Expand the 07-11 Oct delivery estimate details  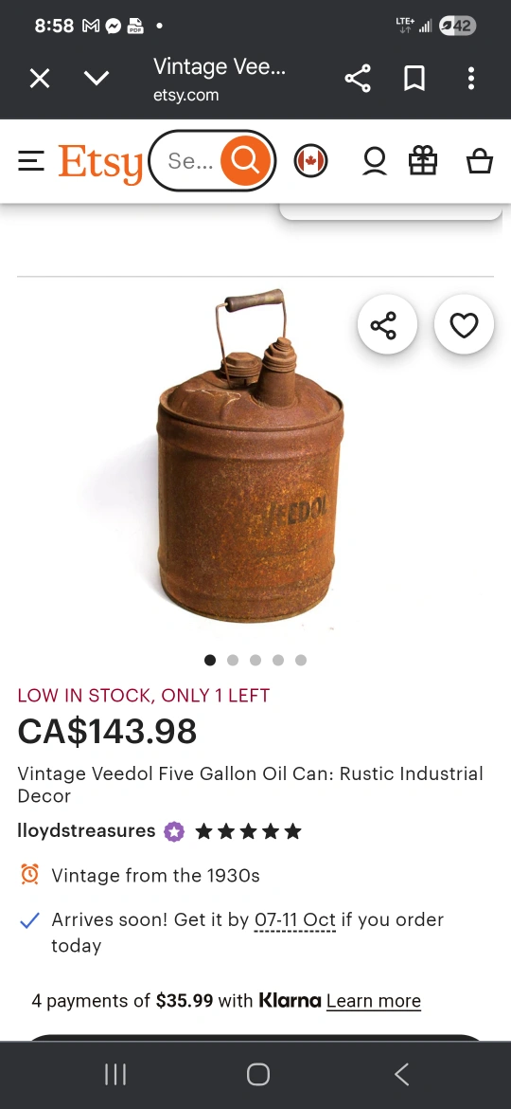(295, 920)
